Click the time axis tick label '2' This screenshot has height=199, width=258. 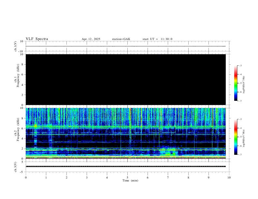[66, 178]
